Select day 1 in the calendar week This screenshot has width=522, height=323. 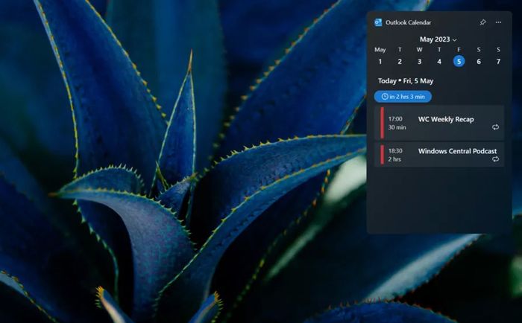[x=380, y=62]
